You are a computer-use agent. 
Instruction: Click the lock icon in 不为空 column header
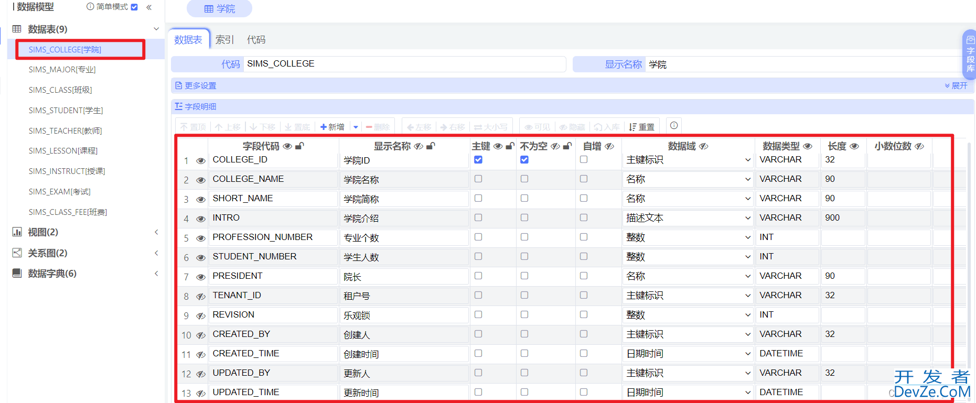tap(567, 146)
